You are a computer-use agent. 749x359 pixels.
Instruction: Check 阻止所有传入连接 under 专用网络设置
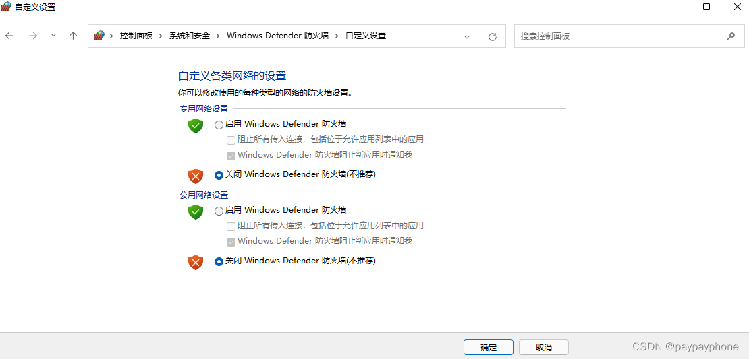coord(231,140)
